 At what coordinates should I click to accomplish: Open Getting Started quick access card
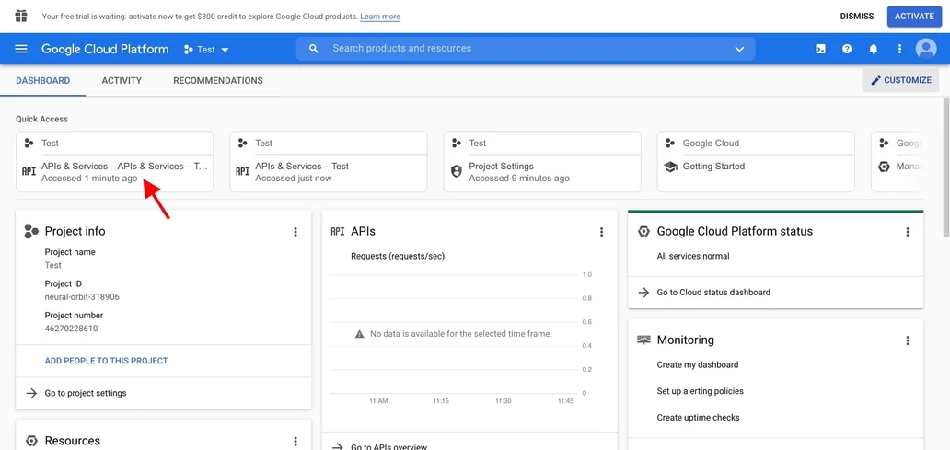tap(756, 162)
